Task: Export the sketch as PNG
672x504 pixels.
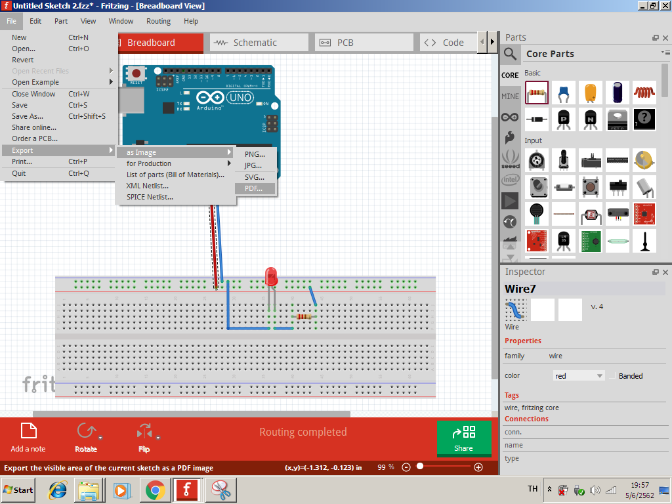Action: [x=255, y=154]
